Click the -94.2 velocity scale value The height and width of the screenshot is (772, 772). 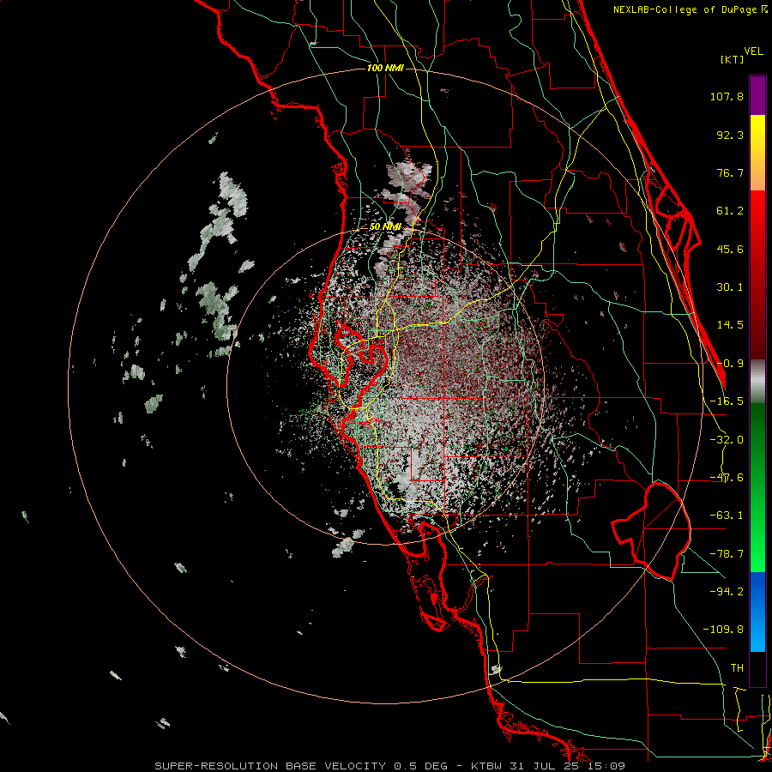click(x=727, y=592)
